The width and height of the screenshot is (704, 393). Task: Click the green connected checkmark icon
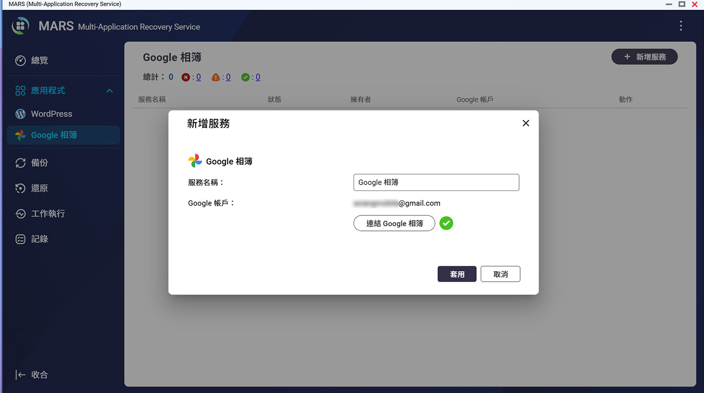tap(446, 223)
